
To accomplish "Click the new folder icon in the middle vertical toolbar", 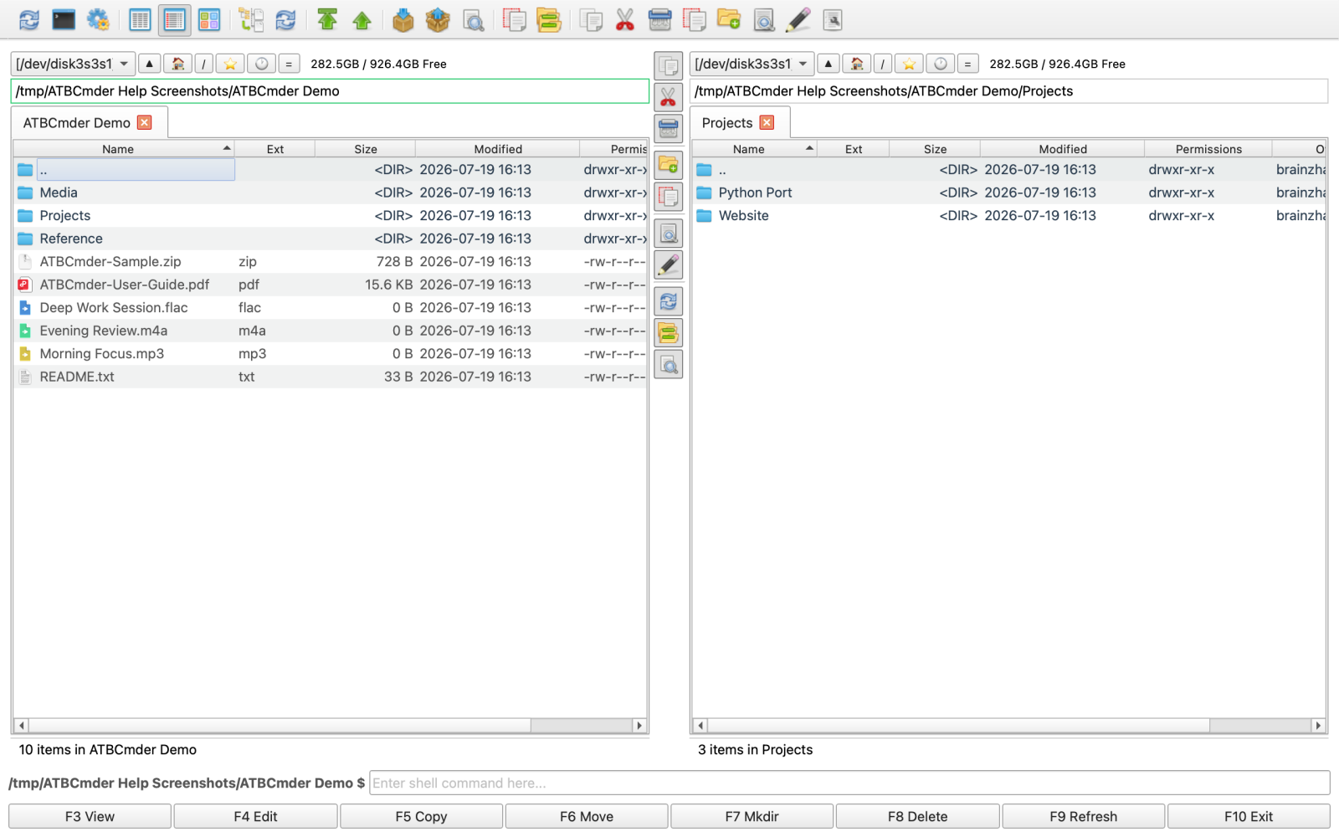I will point(668,165).
